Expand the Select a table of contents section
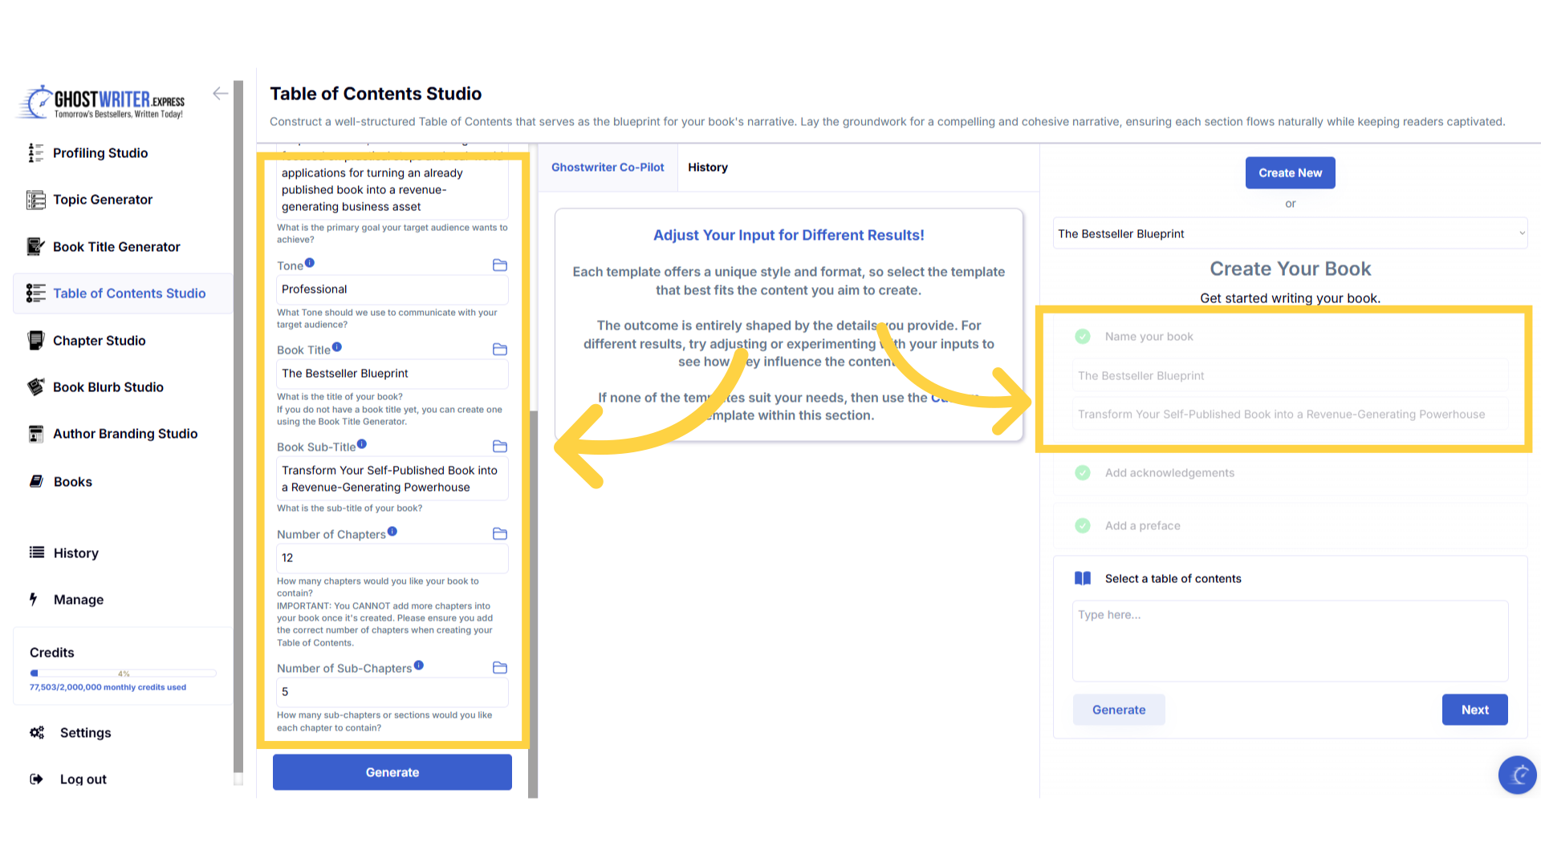Image resolution: width=1541 pixels, height=866 pixels. (x=1173, y=579)
